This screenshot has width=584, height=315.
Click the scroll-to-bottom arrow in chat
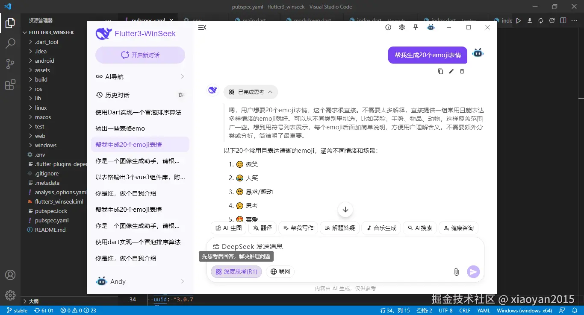[x=345, y=210]
